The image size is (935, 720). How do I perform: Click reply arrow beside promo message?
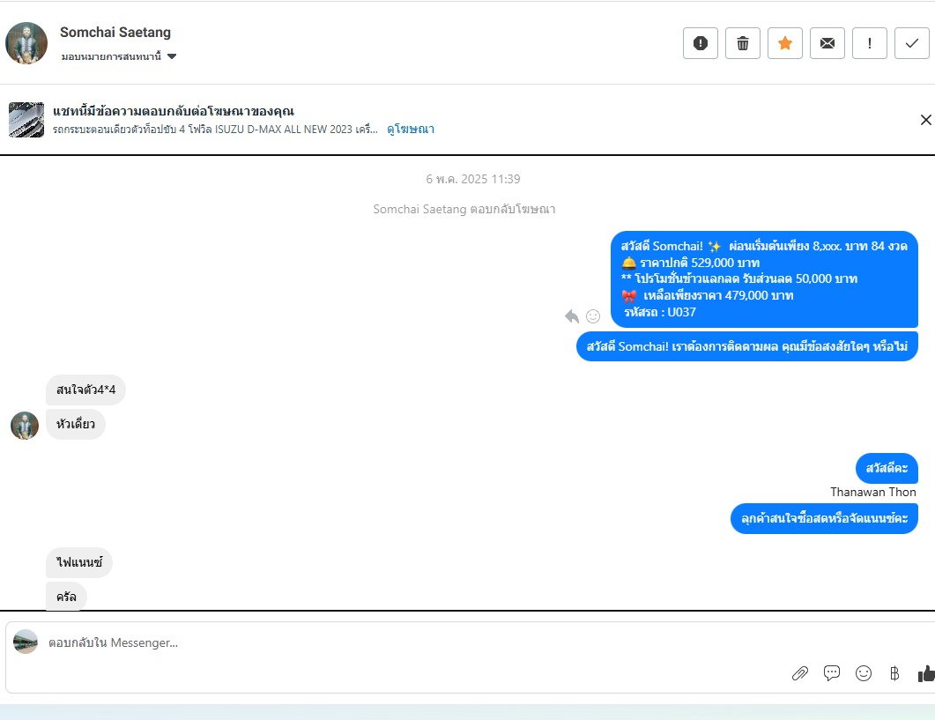coord(572,316)
